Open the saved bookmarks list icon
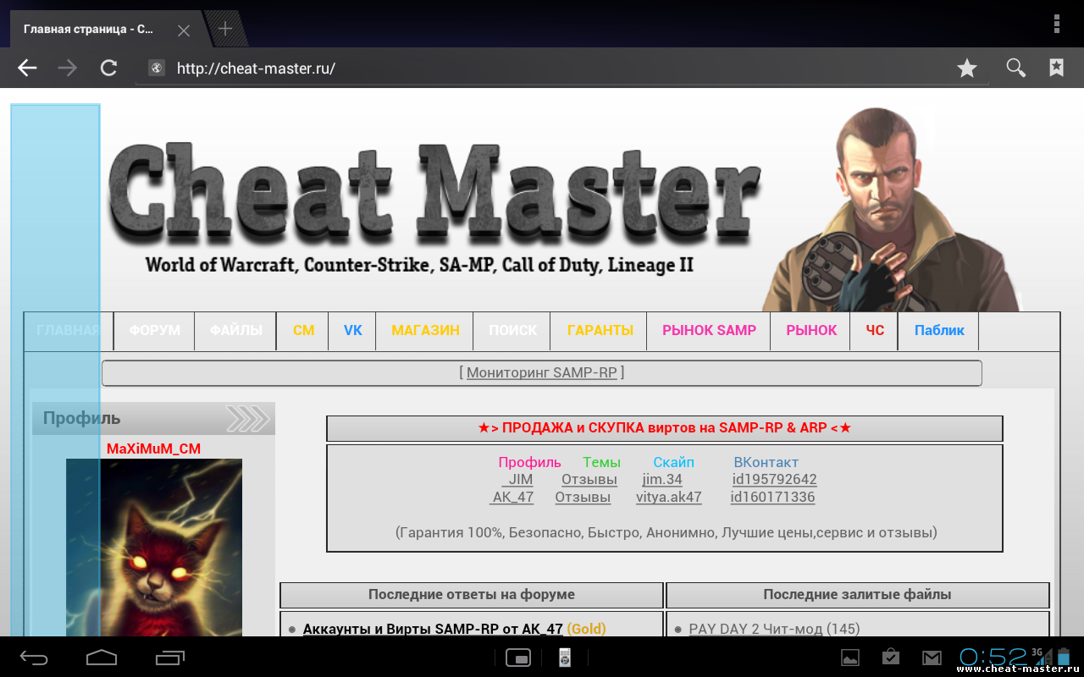 1056,69
